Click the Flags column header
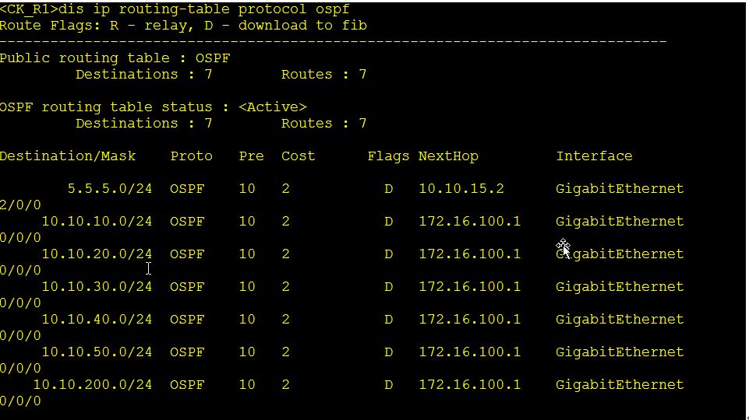 coord(388,156)
